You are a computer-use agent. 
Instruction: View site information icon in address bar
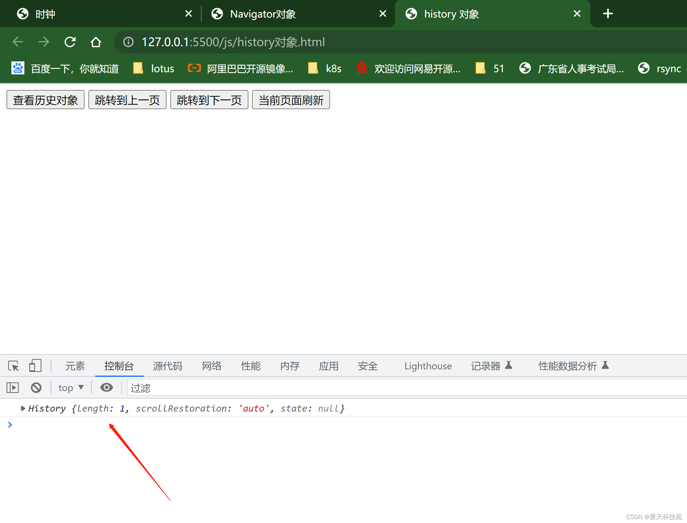[x=128, y=42]
